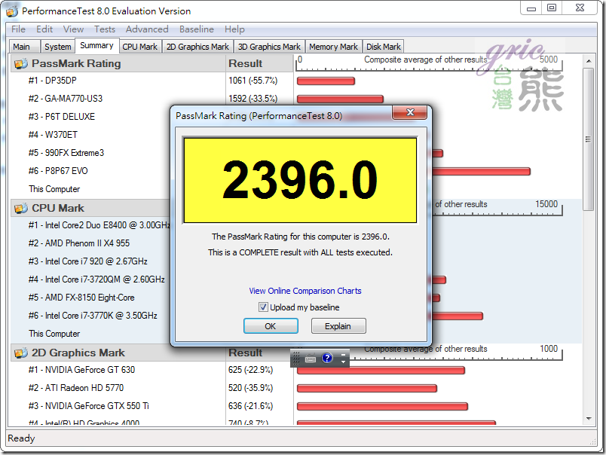Viewport: 606px width, 455px height.
Task: Select the '#3 - P6T DELUXE' row
Action: click(62, 117)
